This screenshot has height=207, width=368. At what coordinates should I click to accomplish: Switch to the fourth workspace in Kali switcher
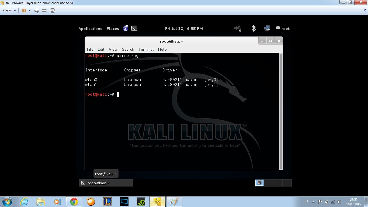(x=287, y=183)
